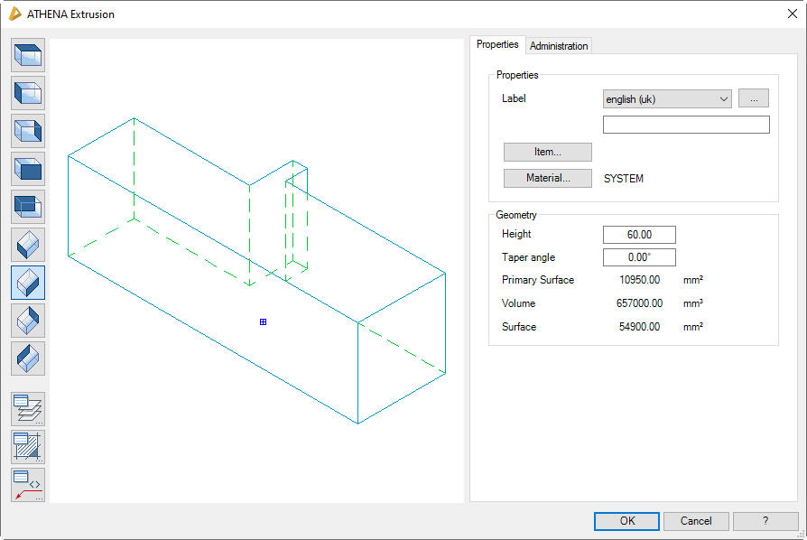Choose the isometric view icon below the highlighted one
The width and height of the screenshot is (807, 540).
[x=28, y=321]
